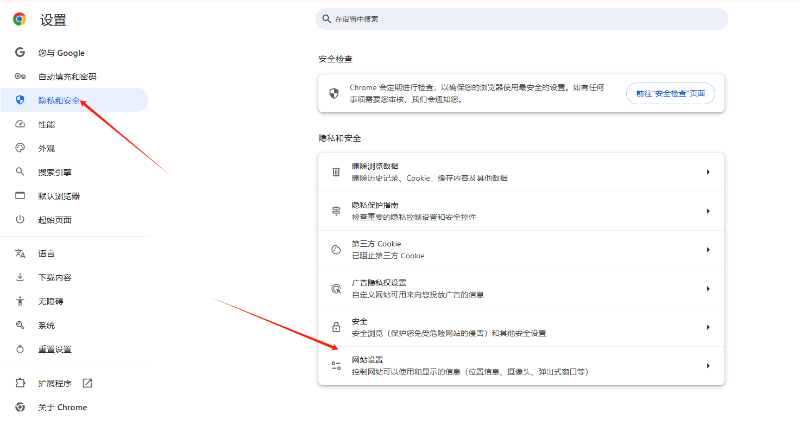The width and height of the screenshot is (800, 445).
Task: Open 语言 settings section
Action: [x=74, y=253]
